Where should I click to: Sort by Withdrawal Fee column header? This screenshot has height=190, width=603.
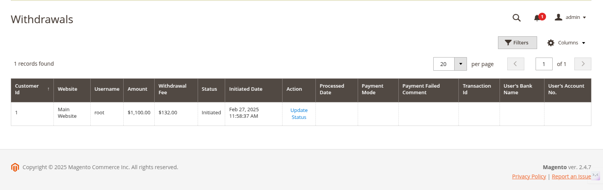pos(172,89)
